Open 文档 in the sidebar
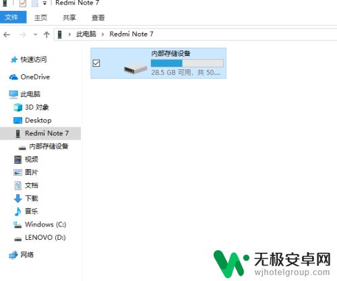The height and width of the screenshot is (281, 337). [x=32, y=185]
